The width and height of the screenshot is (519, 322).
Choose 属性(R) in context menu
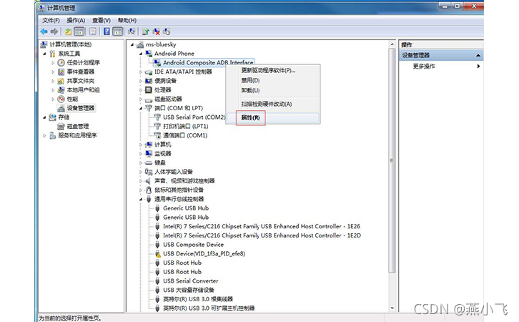point(273,117)
